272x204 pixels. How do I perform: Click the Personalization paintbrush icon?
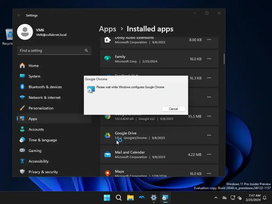[x=22, y=108]
